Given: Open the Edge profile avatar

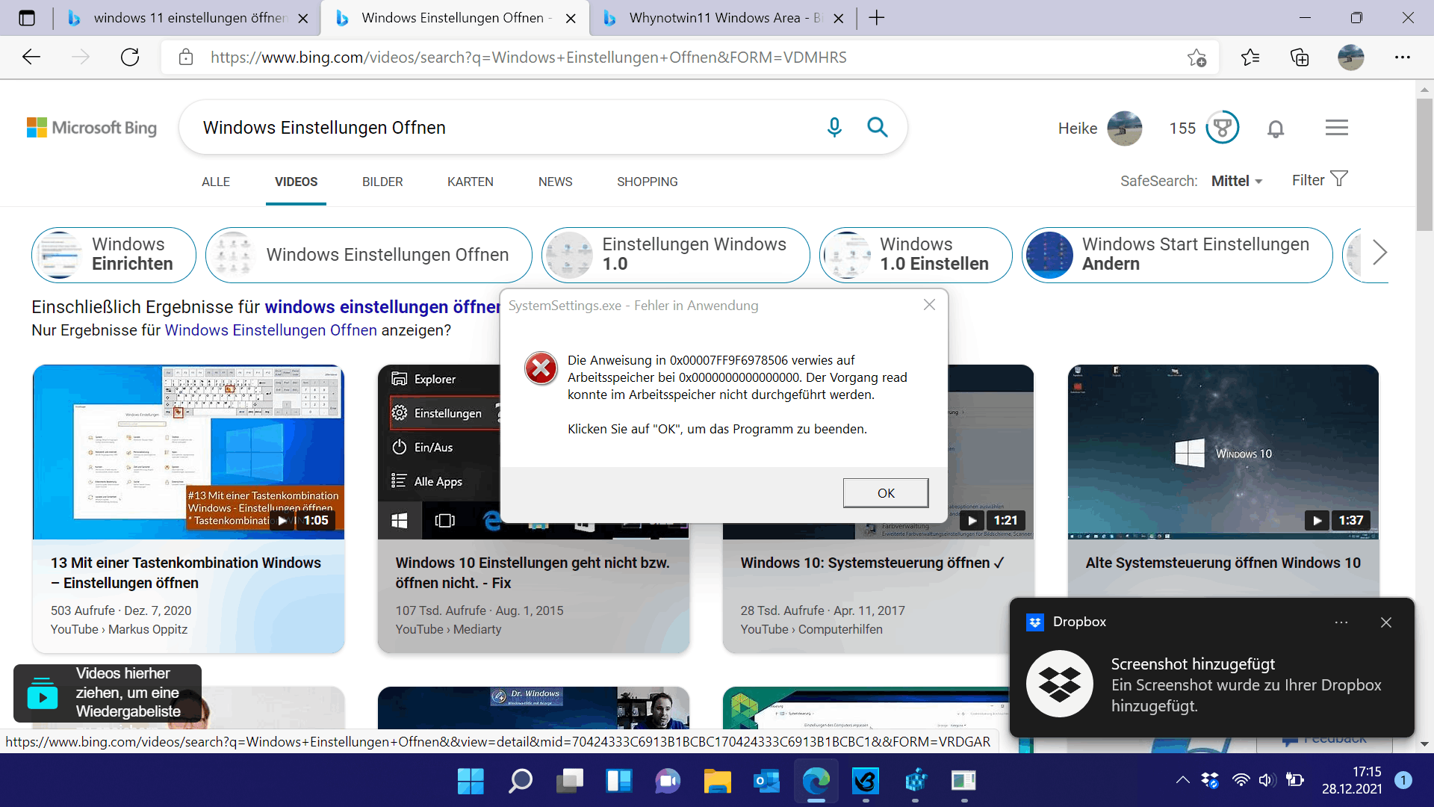Looking at the screenshot, I should click(x=1350, y=58).
